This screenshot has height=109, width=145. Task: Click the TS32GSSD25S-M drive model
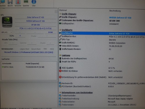point(35,67)
